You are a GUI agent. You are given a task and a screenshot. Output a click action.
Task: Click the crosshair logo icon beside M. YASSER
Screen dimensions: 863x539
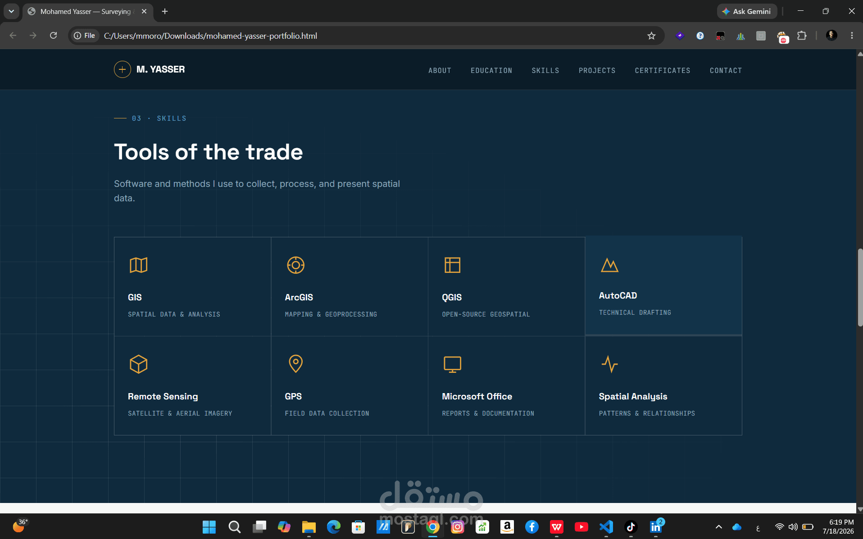point(122,69)
